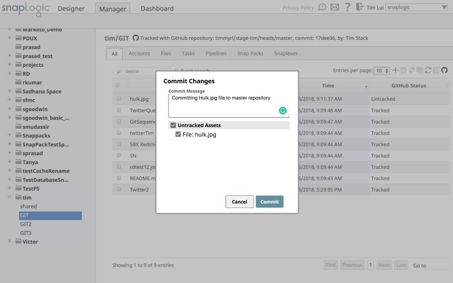The width and height of the screenshot is (453, 283).
Task: Delete assets using the trash icon
Action: click(x=404, y=70)
